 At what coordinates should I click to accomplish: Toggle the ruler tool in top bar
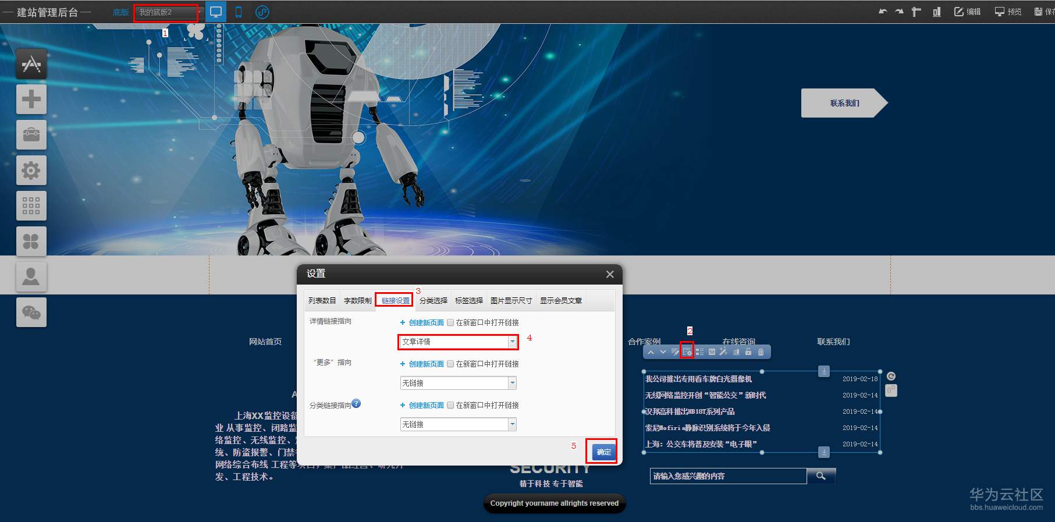[x=917, y=12]
